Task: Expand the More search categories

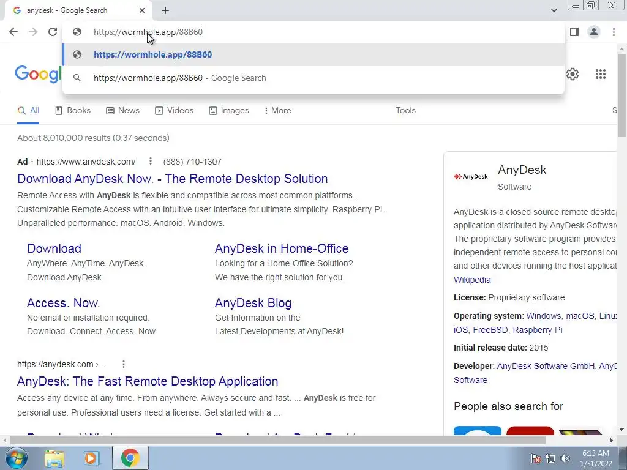Action: 277,111
